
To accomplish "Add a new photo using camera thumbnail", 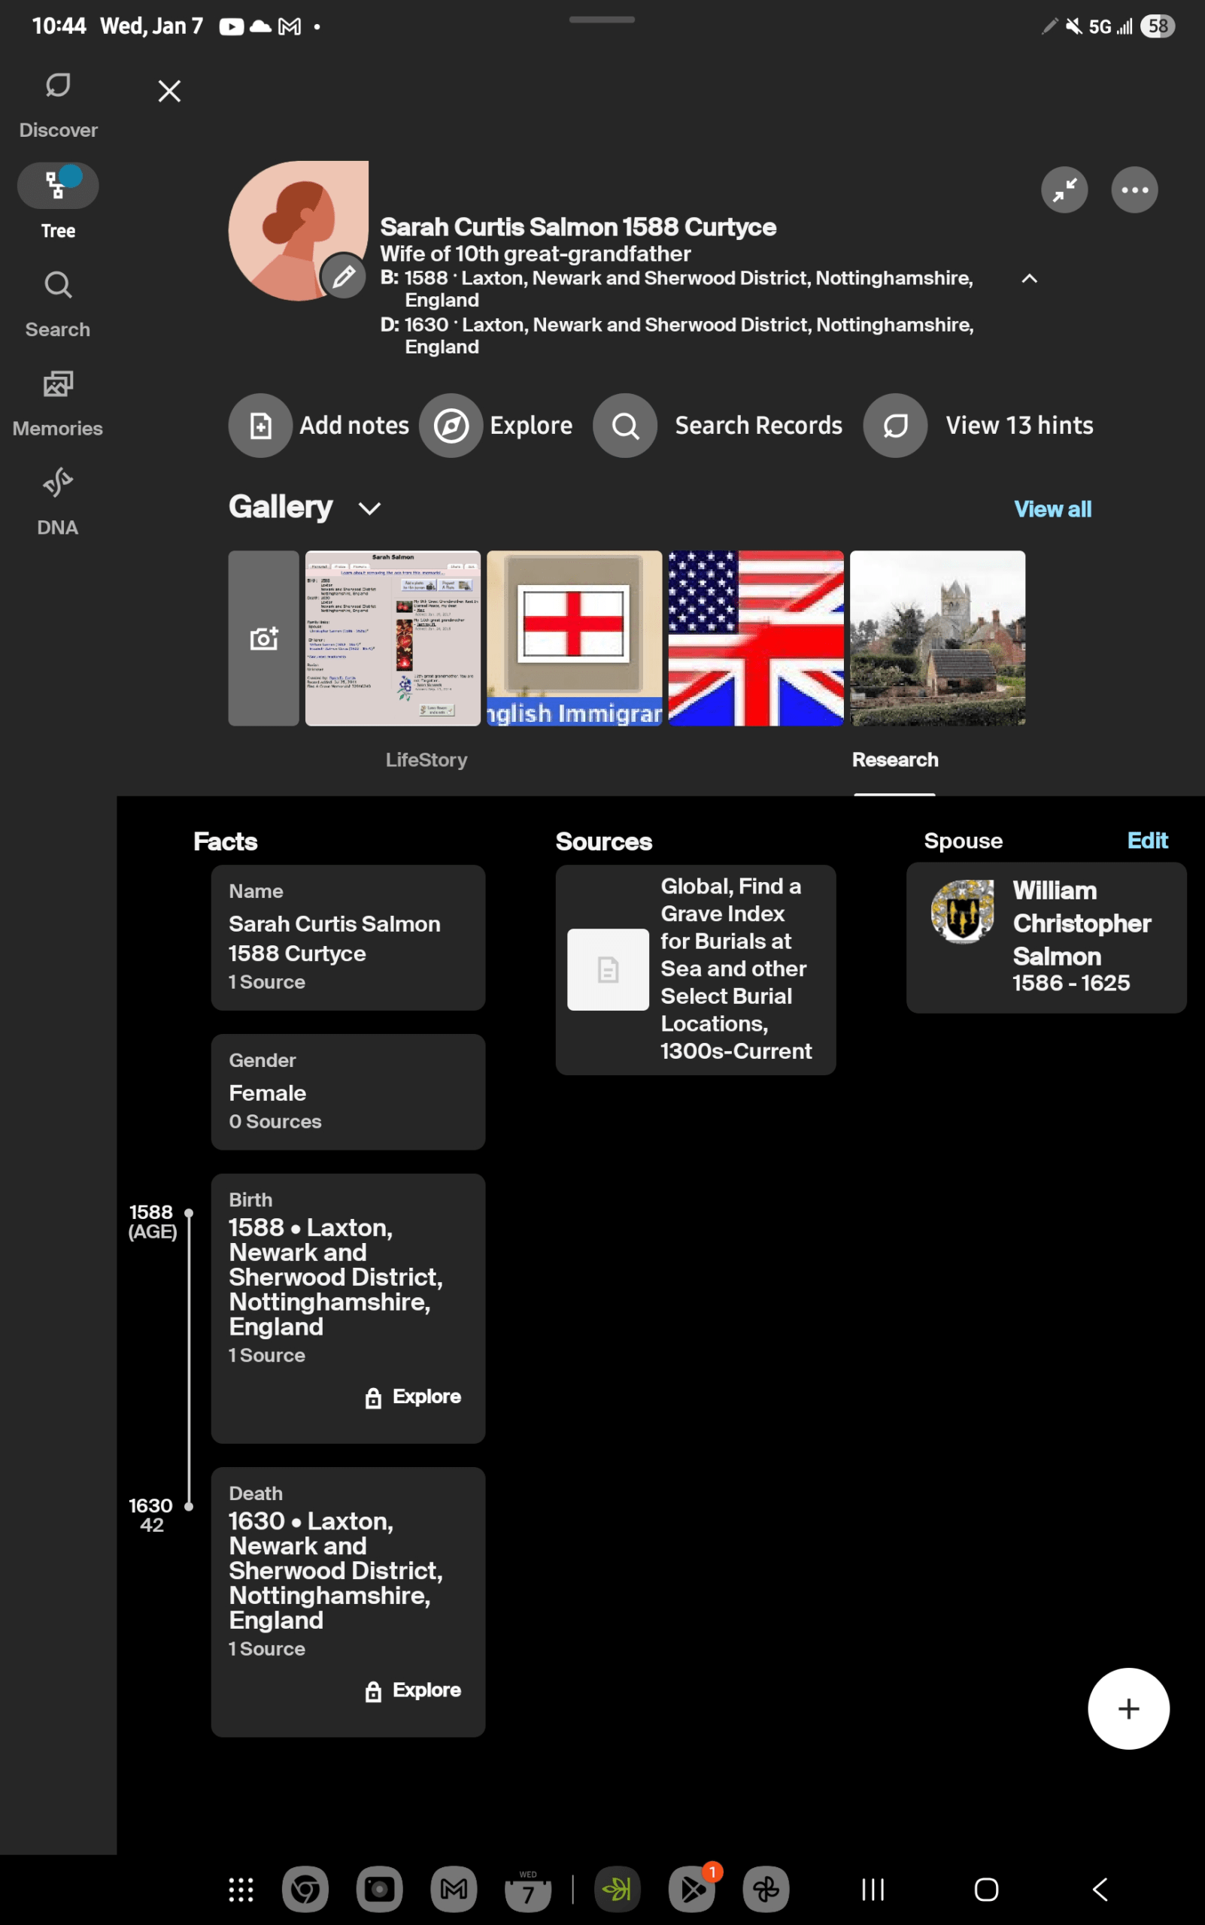I will tap(263, 638).
